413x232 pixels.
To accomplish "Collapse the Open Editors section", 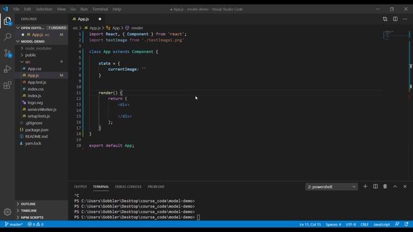I will (x=41, y=28).
